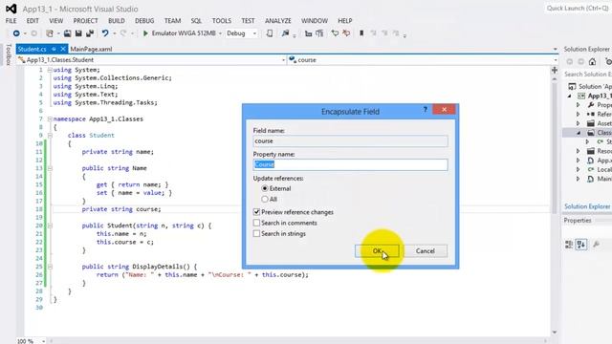Click the Home icon in Solution Explorer

(593, 61)
